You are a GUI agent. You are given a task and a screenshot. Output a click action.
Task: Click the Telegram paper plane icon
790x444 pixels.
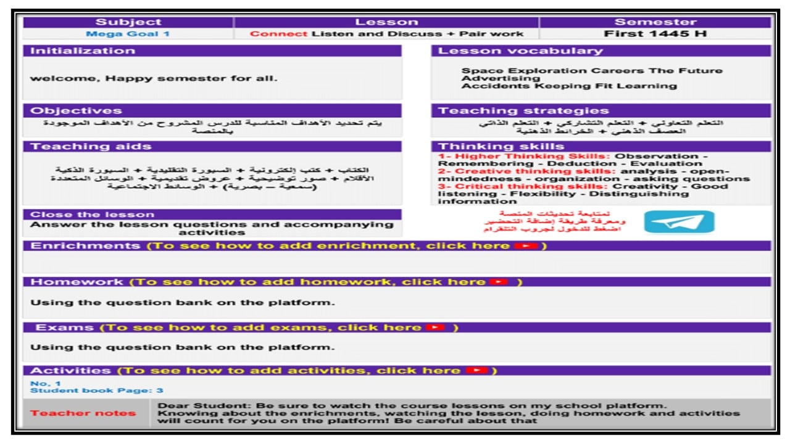tap(679, 222)
